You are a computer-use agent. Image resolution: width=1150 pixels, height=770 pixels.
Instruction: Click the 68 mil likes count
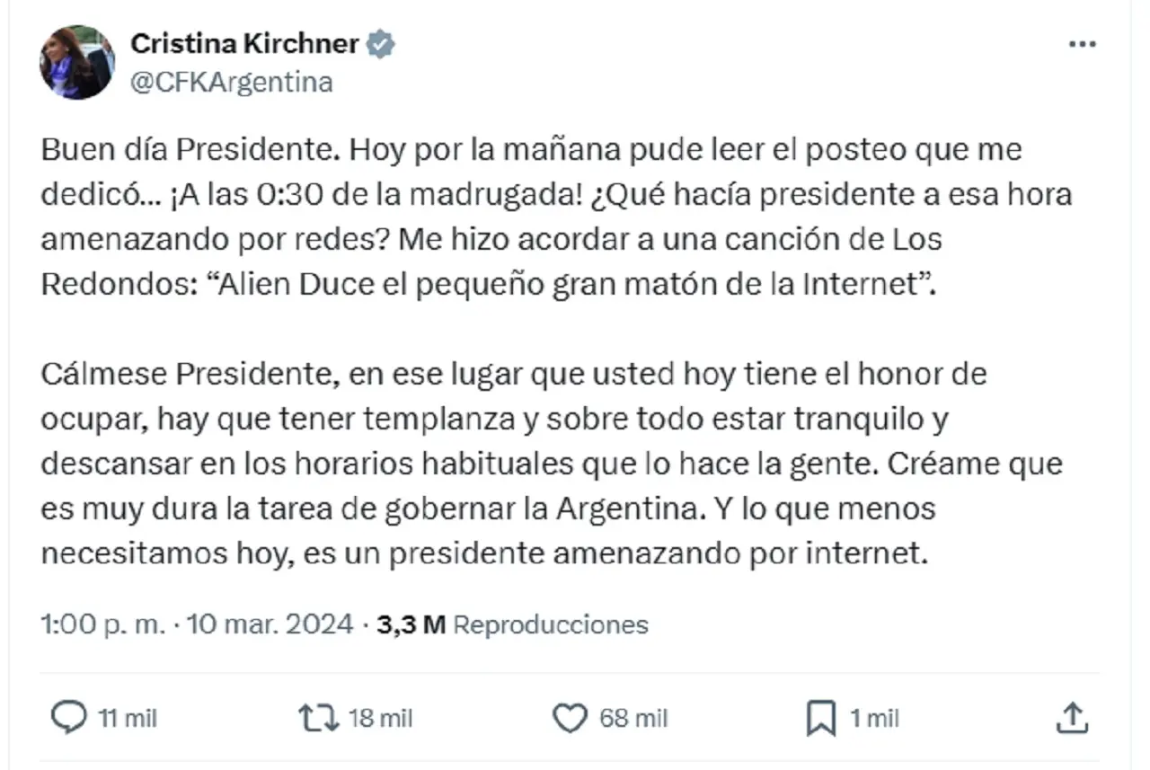point(634,718)
